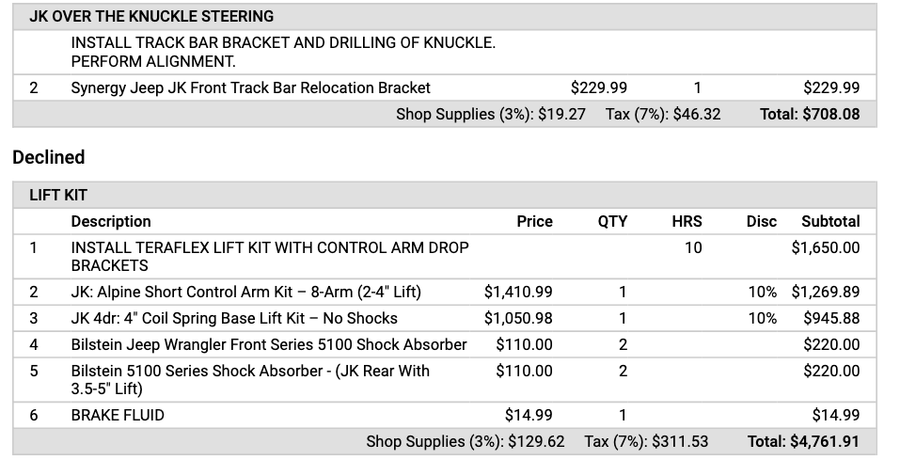The height and width of the screenshot is (460, 900).
Task: Click the QTY column header
Action: pyautogui.click(x=612, y=221)
